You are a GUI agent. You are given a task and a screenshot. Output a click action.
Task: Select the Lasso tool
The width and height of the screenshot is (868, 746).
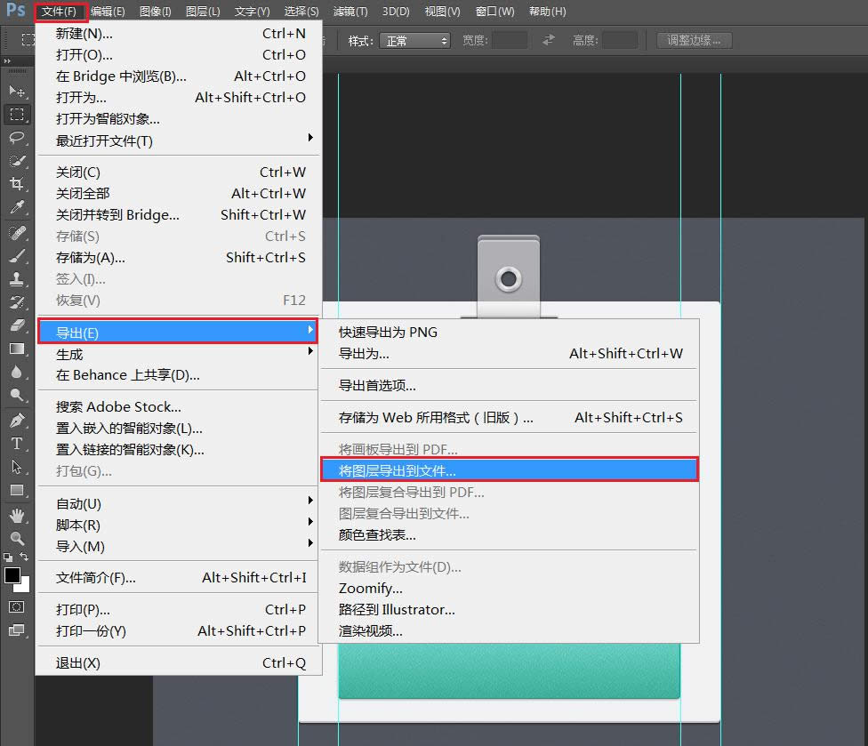tap(17, 138)
